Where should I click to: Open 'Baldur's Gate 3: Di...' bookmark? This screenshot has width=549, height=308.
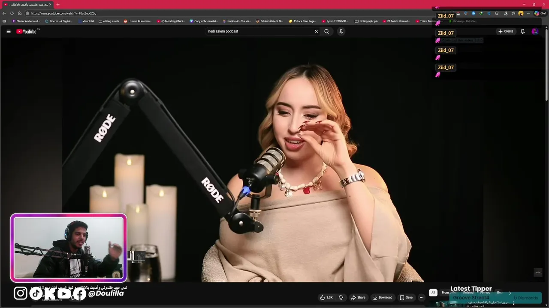pyautogui.click(x=269, y=21)
